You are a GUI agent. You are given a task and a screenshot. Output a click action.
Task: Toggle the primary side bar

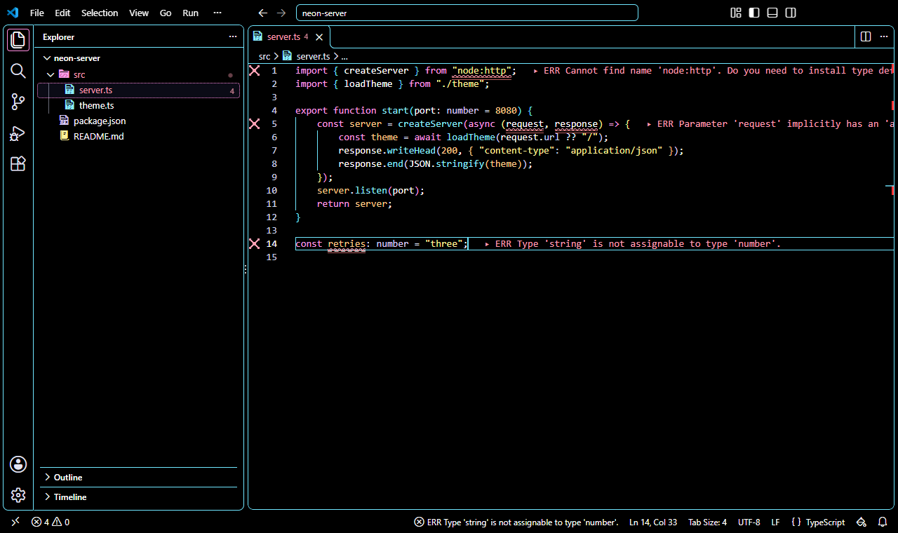[754, 13]
